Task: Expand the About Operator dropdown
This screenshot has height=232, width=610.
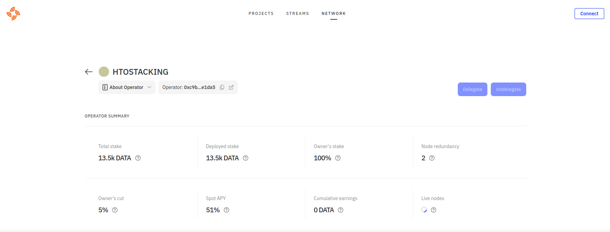Action: pyautogui.click(x=127, y=87)
